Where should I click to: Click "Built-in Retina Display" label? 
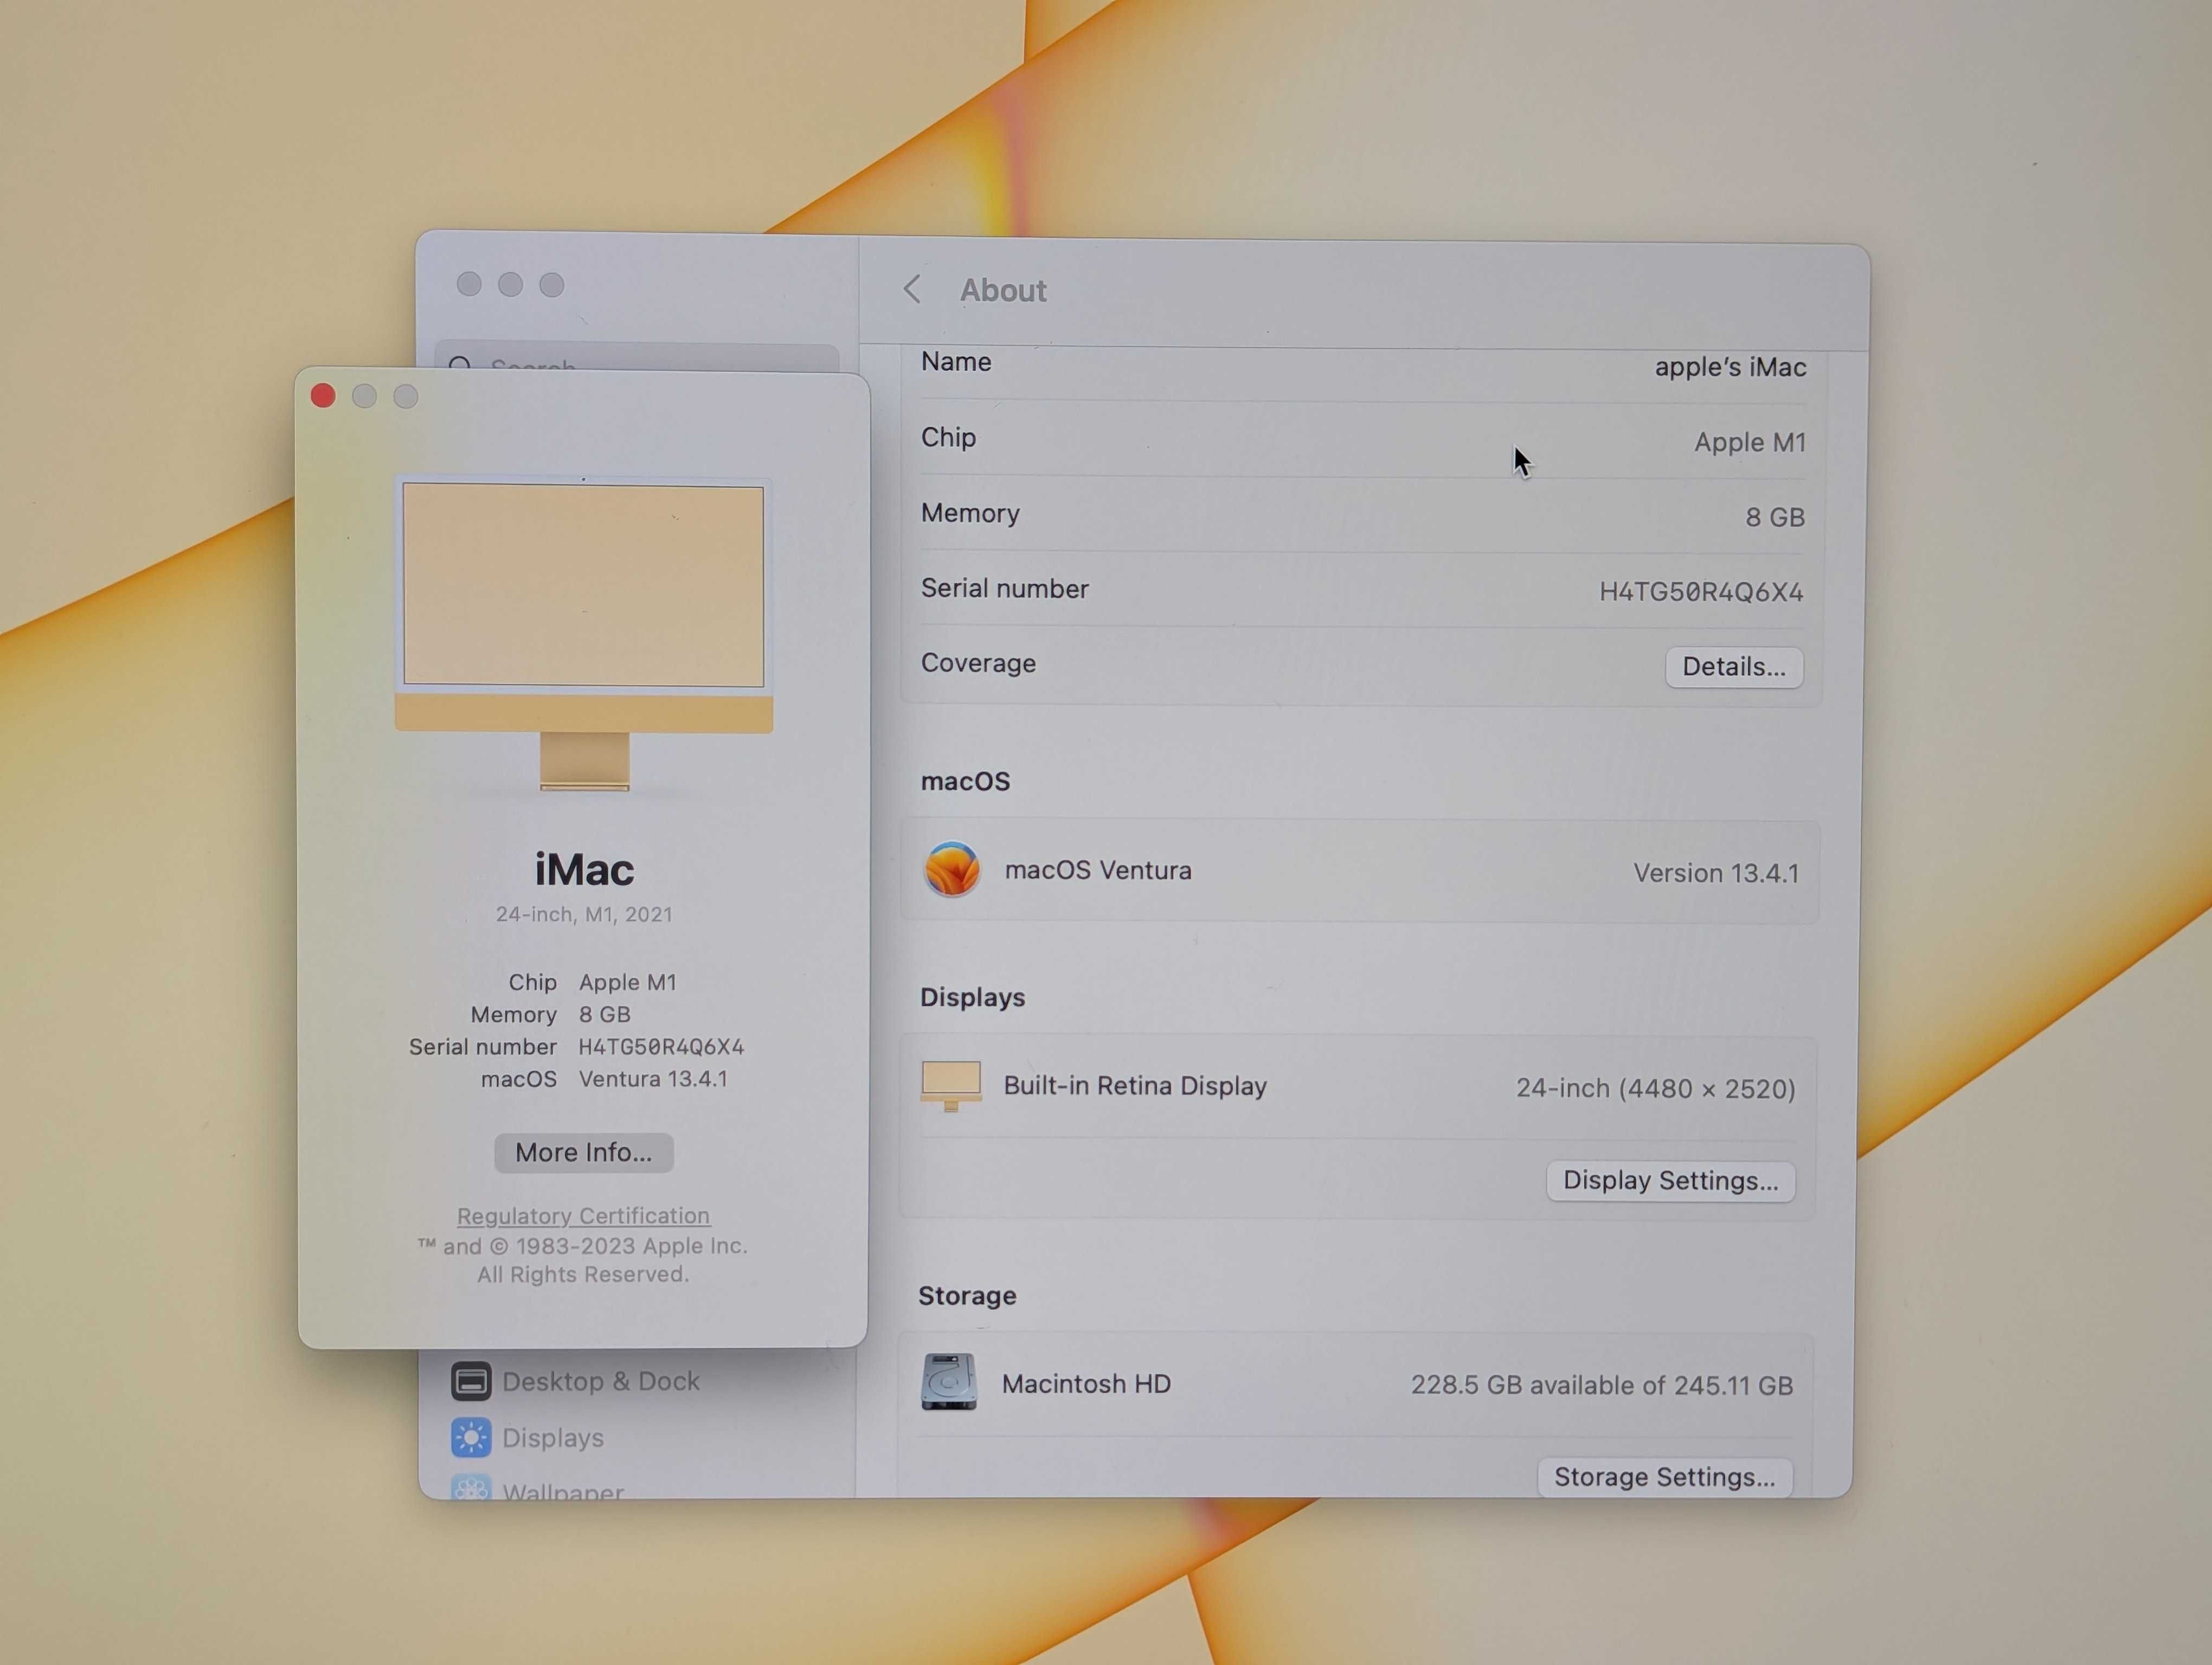(1135, 1086)
